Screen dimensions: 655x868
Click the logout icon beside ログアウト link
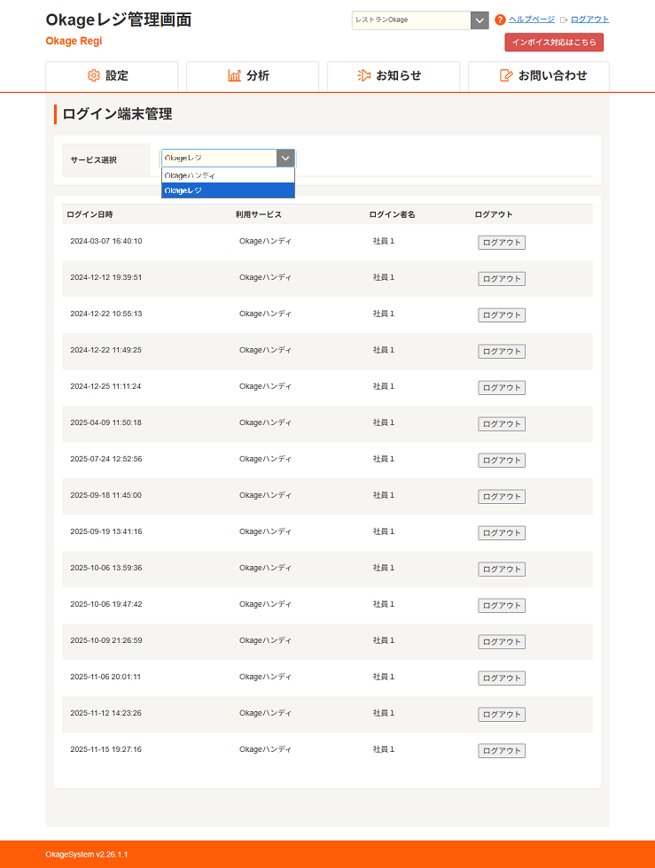[x=564, y=19]
